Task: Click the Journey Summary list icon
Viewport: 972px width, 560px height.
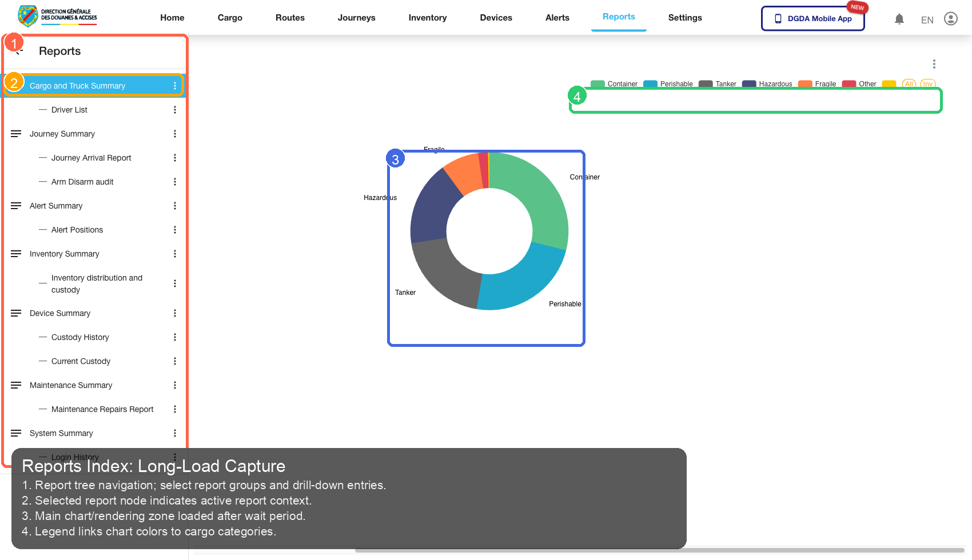Action: click(x=16, y=134)
